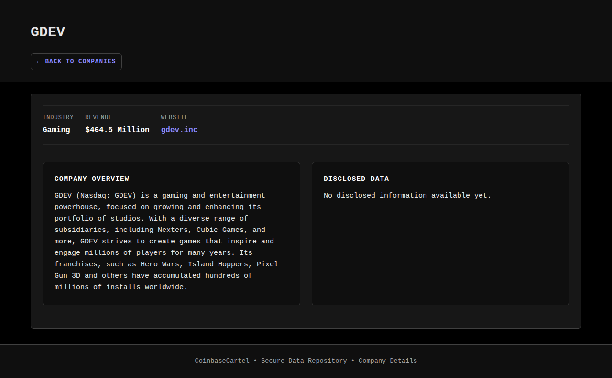
Task: Click 'Secure Data Repository' in the footer
Action: click(x=304, y=361)
